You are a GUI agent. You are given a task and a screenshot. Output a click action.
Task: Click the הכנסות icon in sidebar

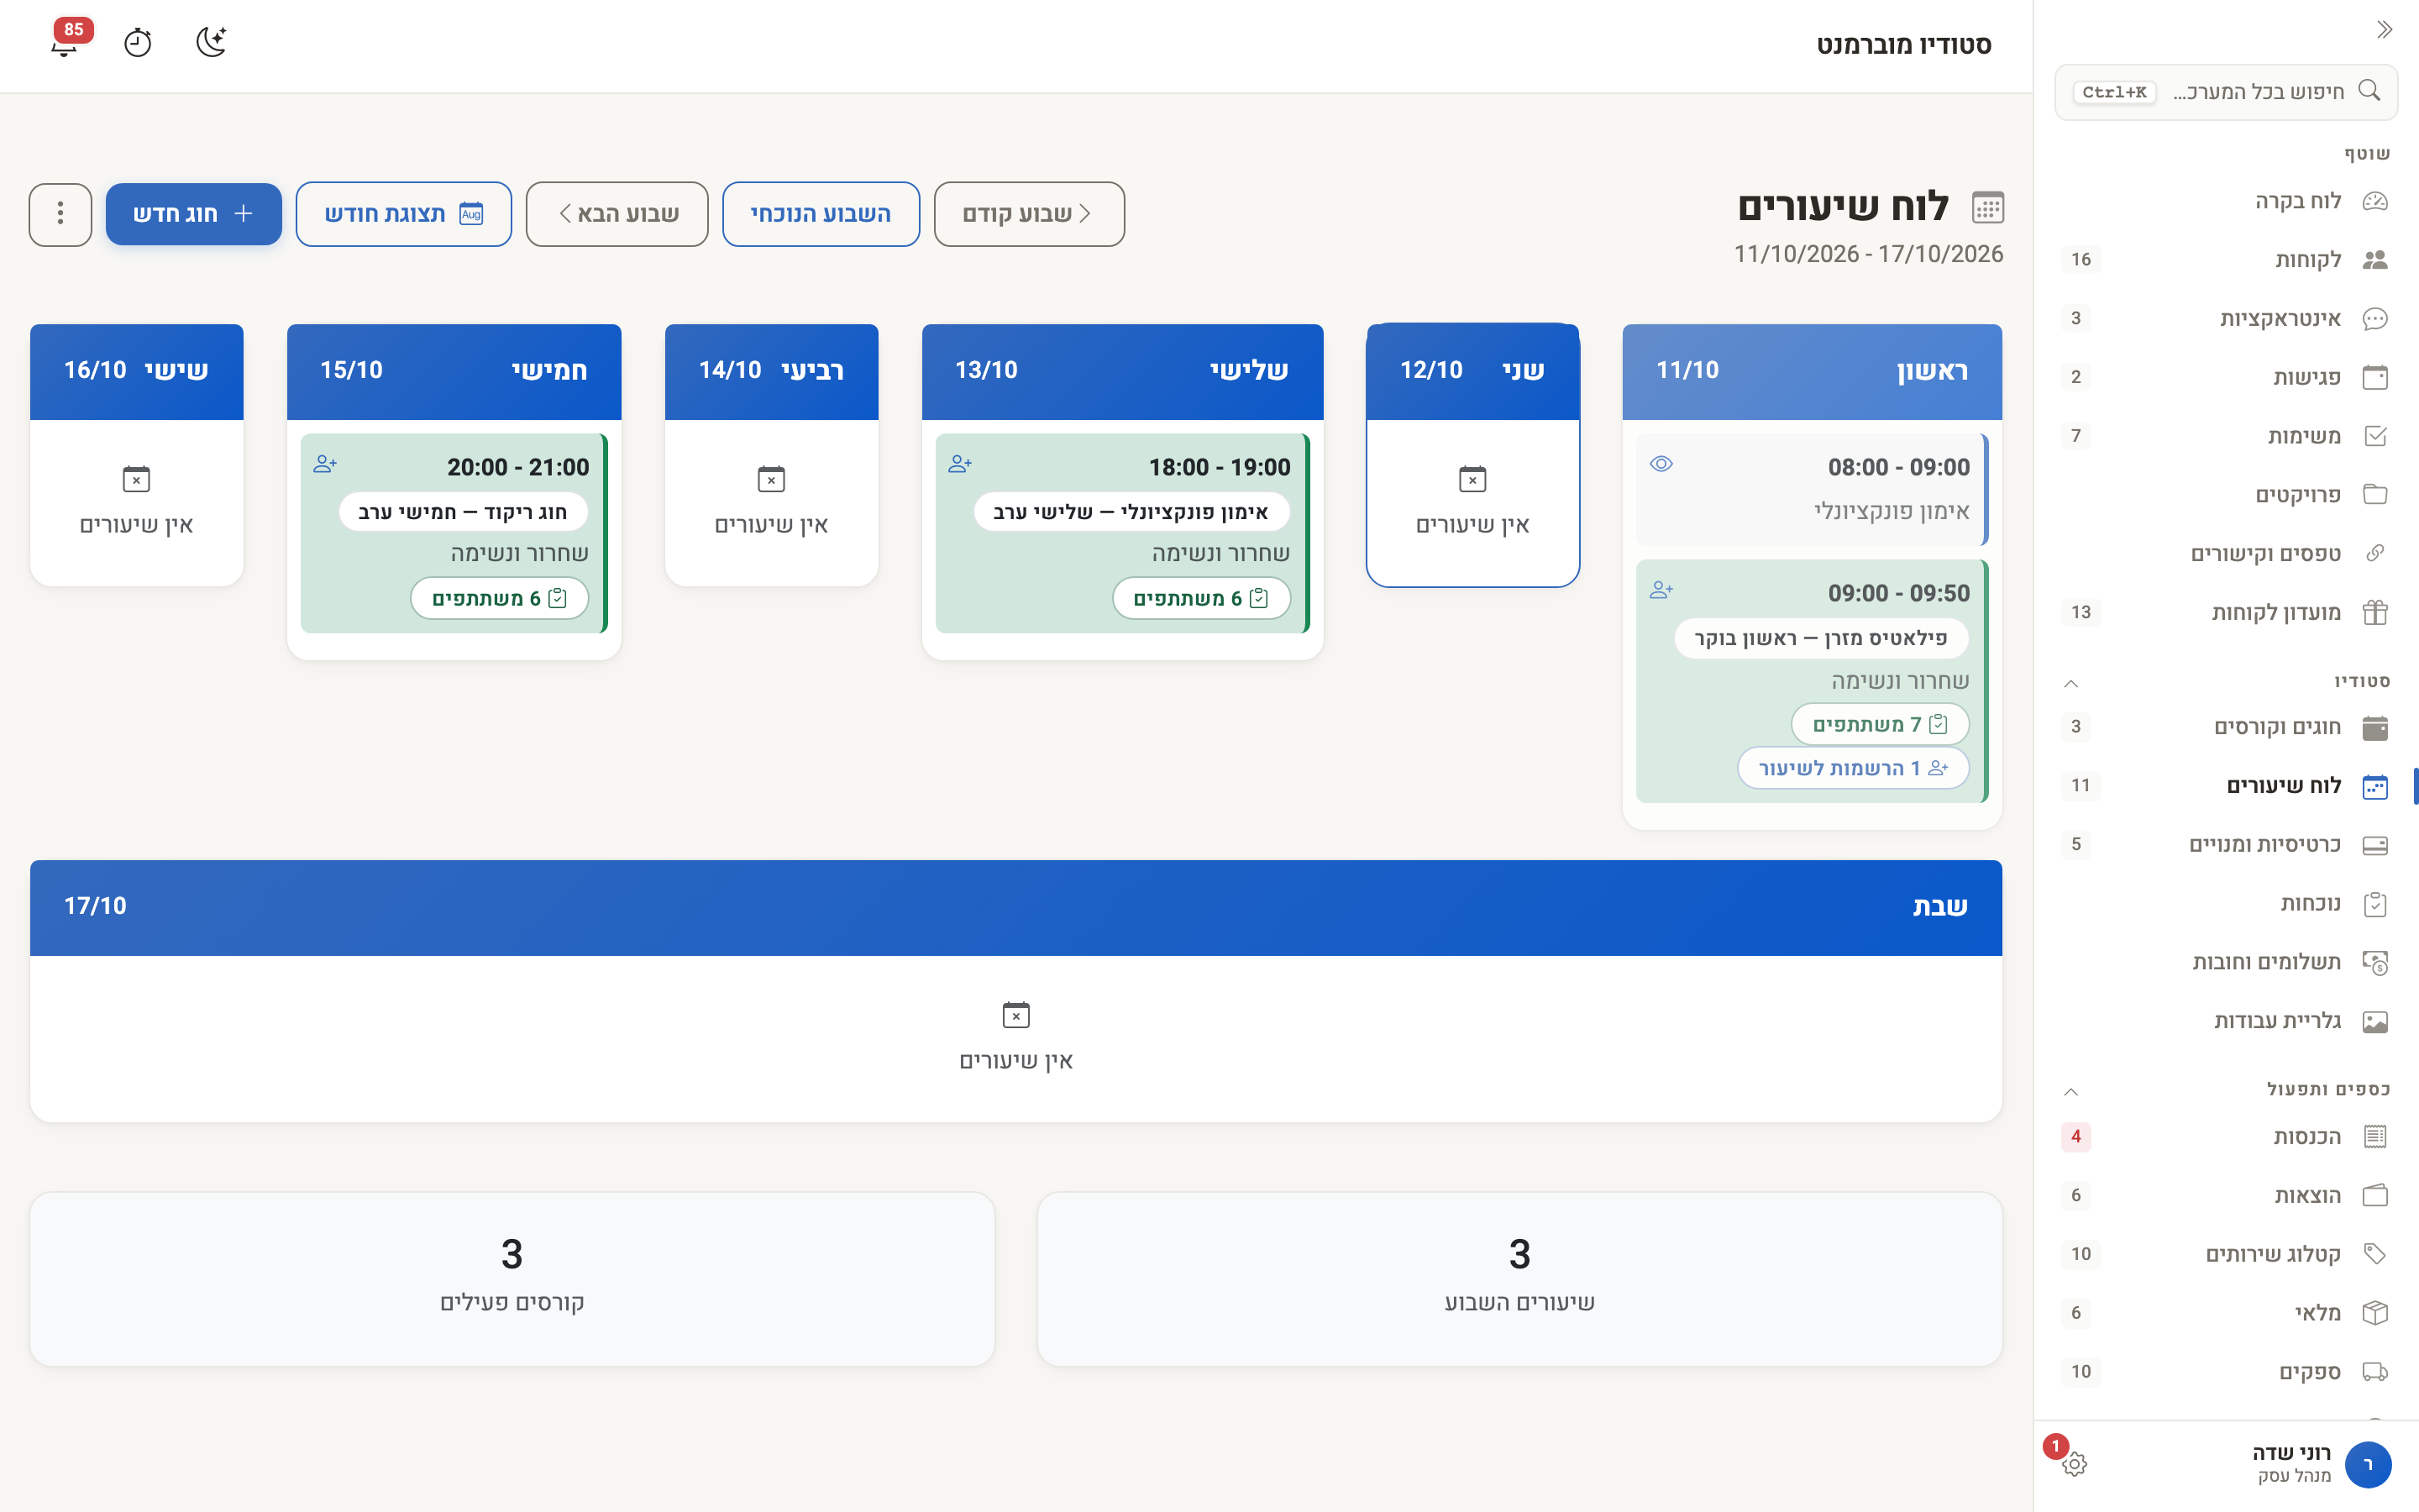coord(2375,1137)
